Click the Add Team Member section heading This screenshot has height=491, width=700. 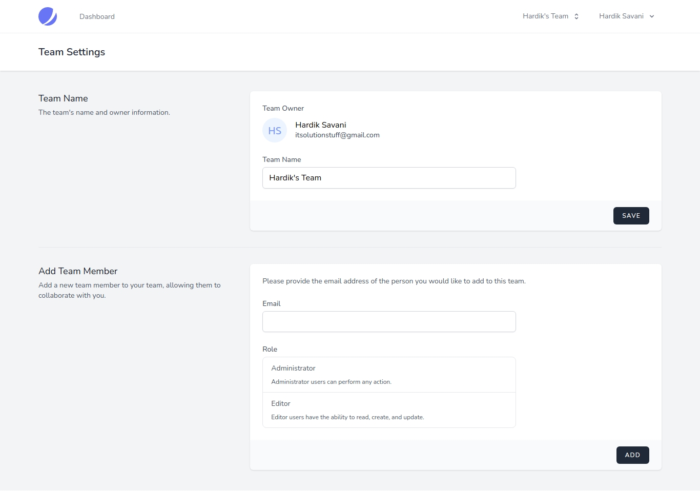coord(78,271)
